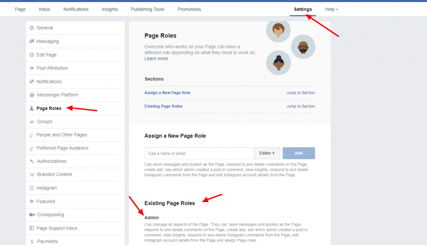The height and width of the screenshot is (245, 427).
Task: Open Post Attribution label
Action: tap(52, 68)
